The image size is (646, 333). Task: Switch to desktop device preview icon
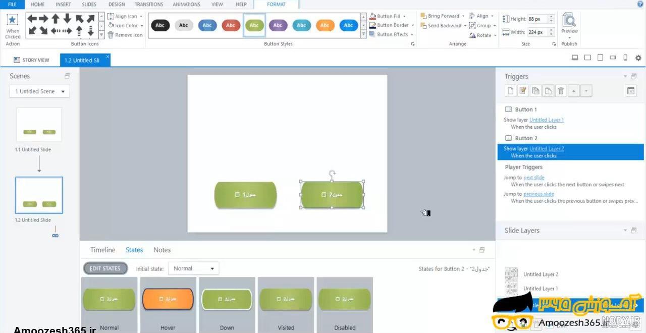click(x=575, y=58)
